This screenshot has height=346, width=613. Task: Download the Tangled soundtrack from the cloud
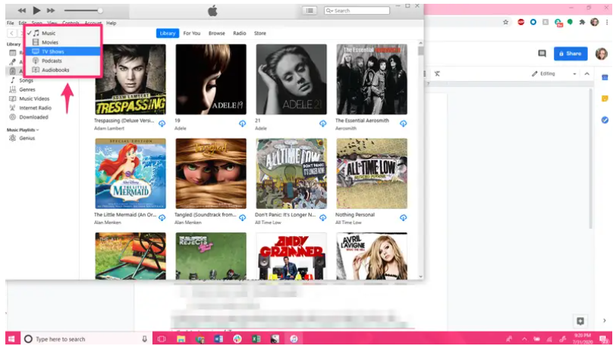click(x=242, y=217)
